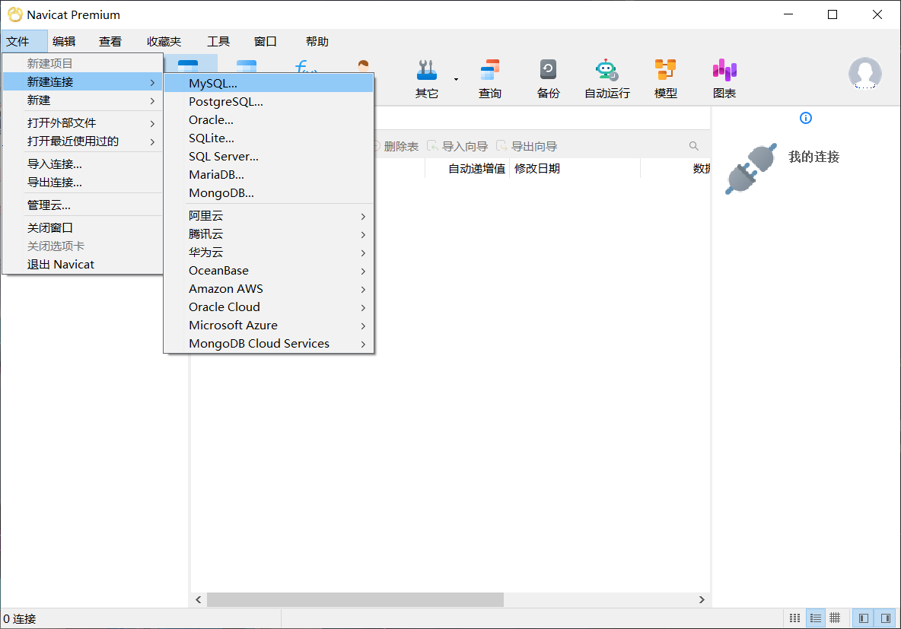This screenshot has height=629, width=901.
Task: Open the 窗口 menu
Action: pyautogui.click(x=265, y=41)
